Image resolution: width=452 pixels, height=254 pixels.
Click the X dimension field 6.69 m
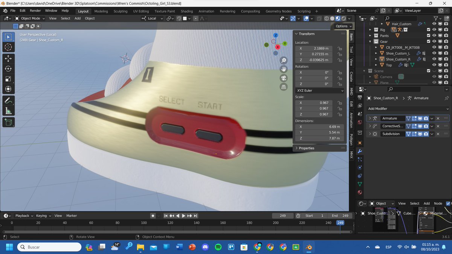pyautogui.click(x=319, y=127)
